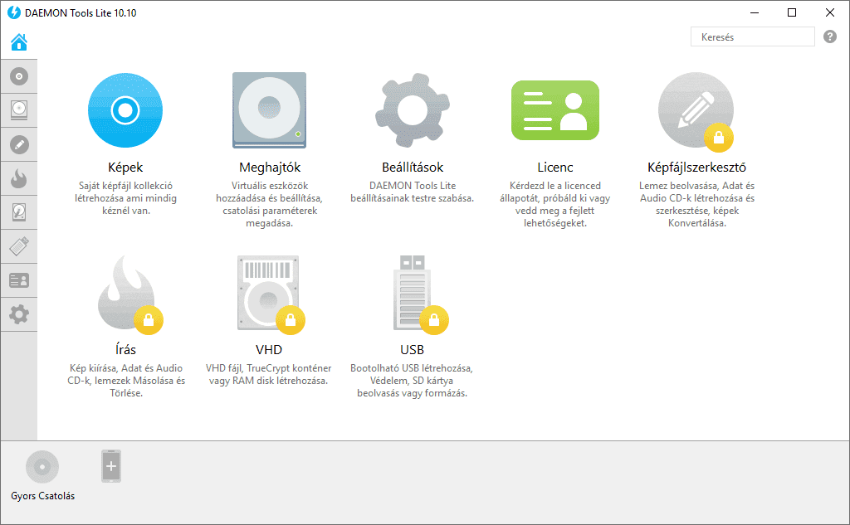Screen dimensions: 850x525
Task: Click the Gyors Csatolás disc icon
Action: (42, 466)
